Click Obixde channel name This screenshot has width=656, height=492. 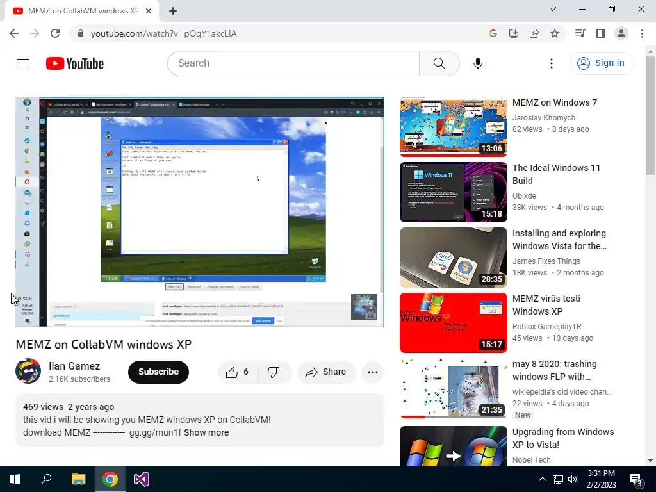tap(524, 196)
